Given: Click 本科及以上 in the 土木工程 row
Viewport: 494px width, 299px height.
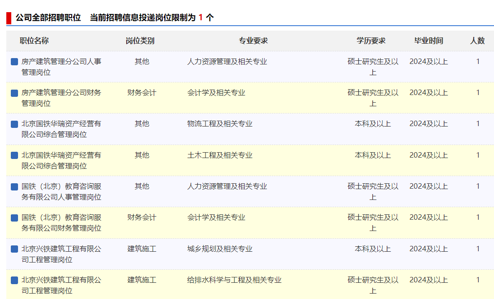Looking at the screenshot, I should (373, 155).
